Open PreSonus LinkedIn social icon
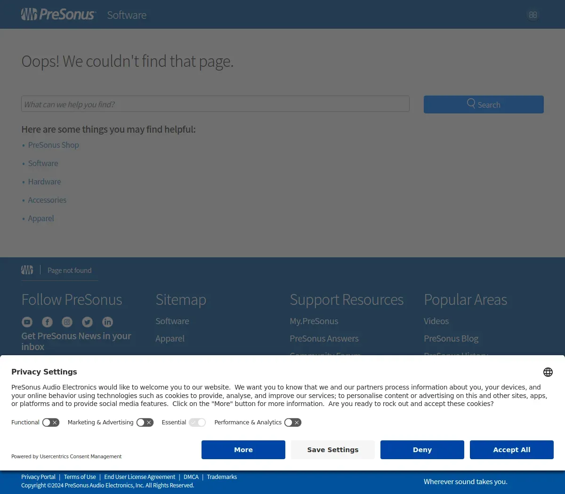The height and width of the screenshot is (494, 565). [108, 322]
